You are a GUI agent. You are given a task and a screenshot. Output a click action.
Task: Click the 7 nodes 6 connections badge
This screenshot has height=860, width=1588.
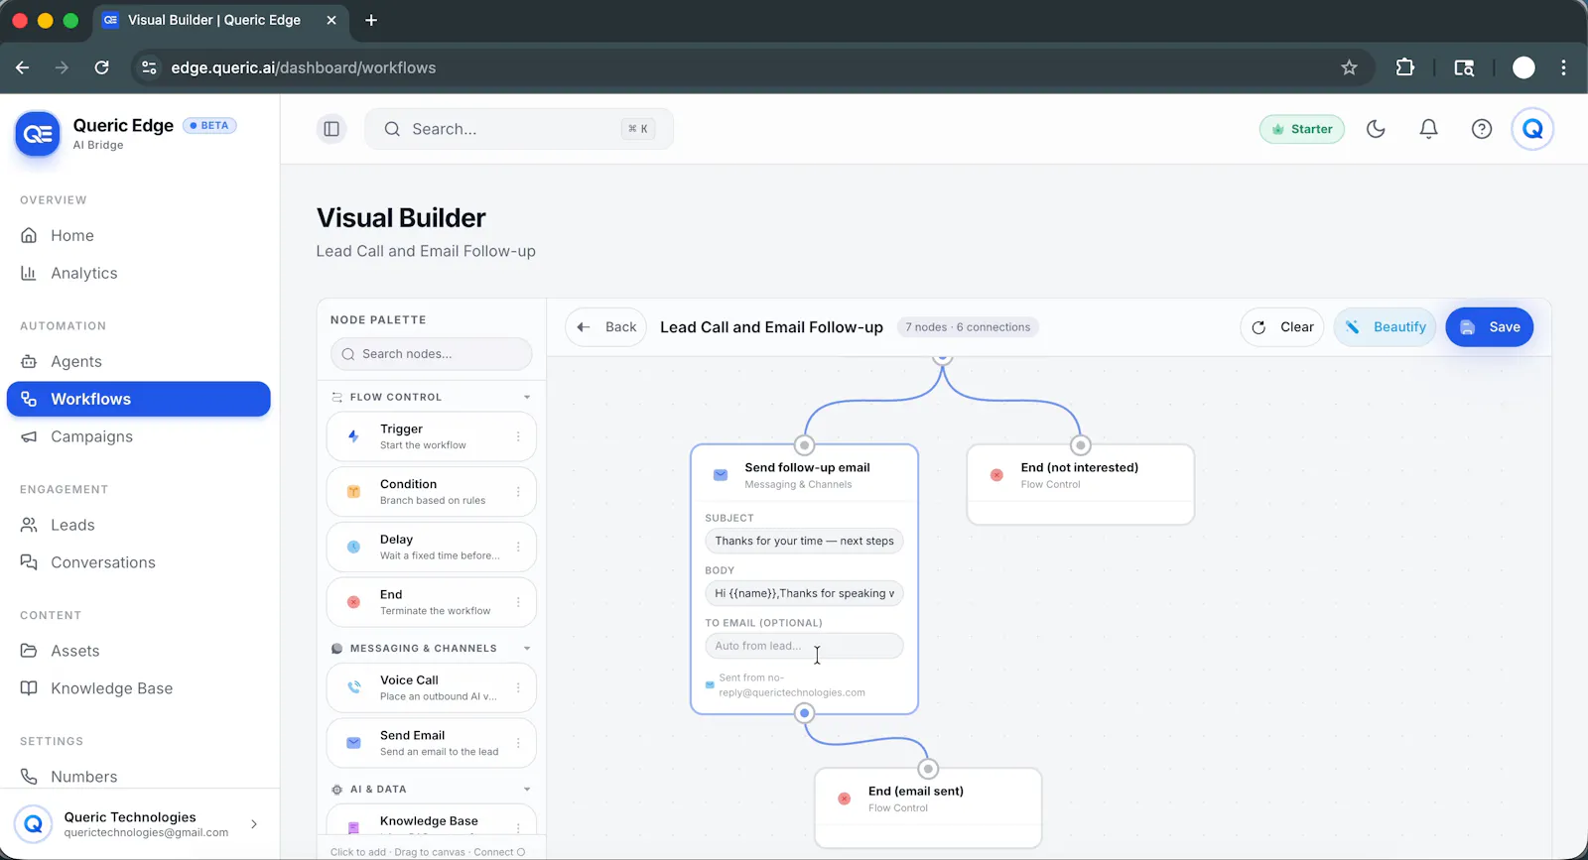(968, 327)
